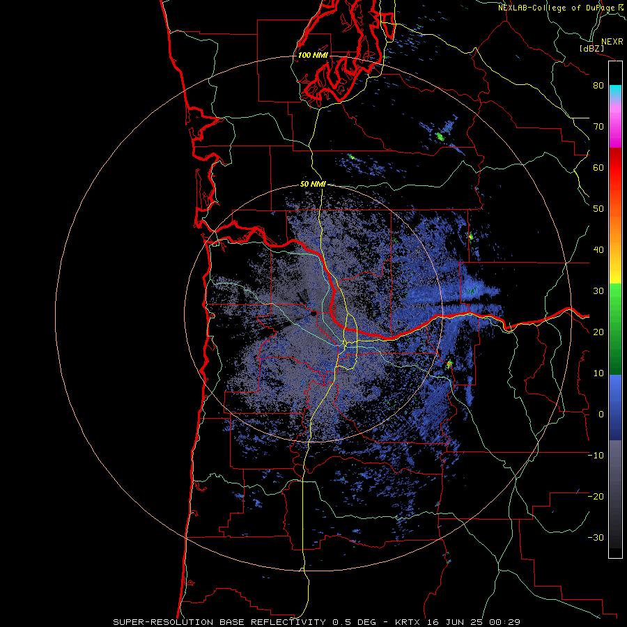Select the 70 dBZ value on the scale
627x627 pixels.
click(598, 126)
